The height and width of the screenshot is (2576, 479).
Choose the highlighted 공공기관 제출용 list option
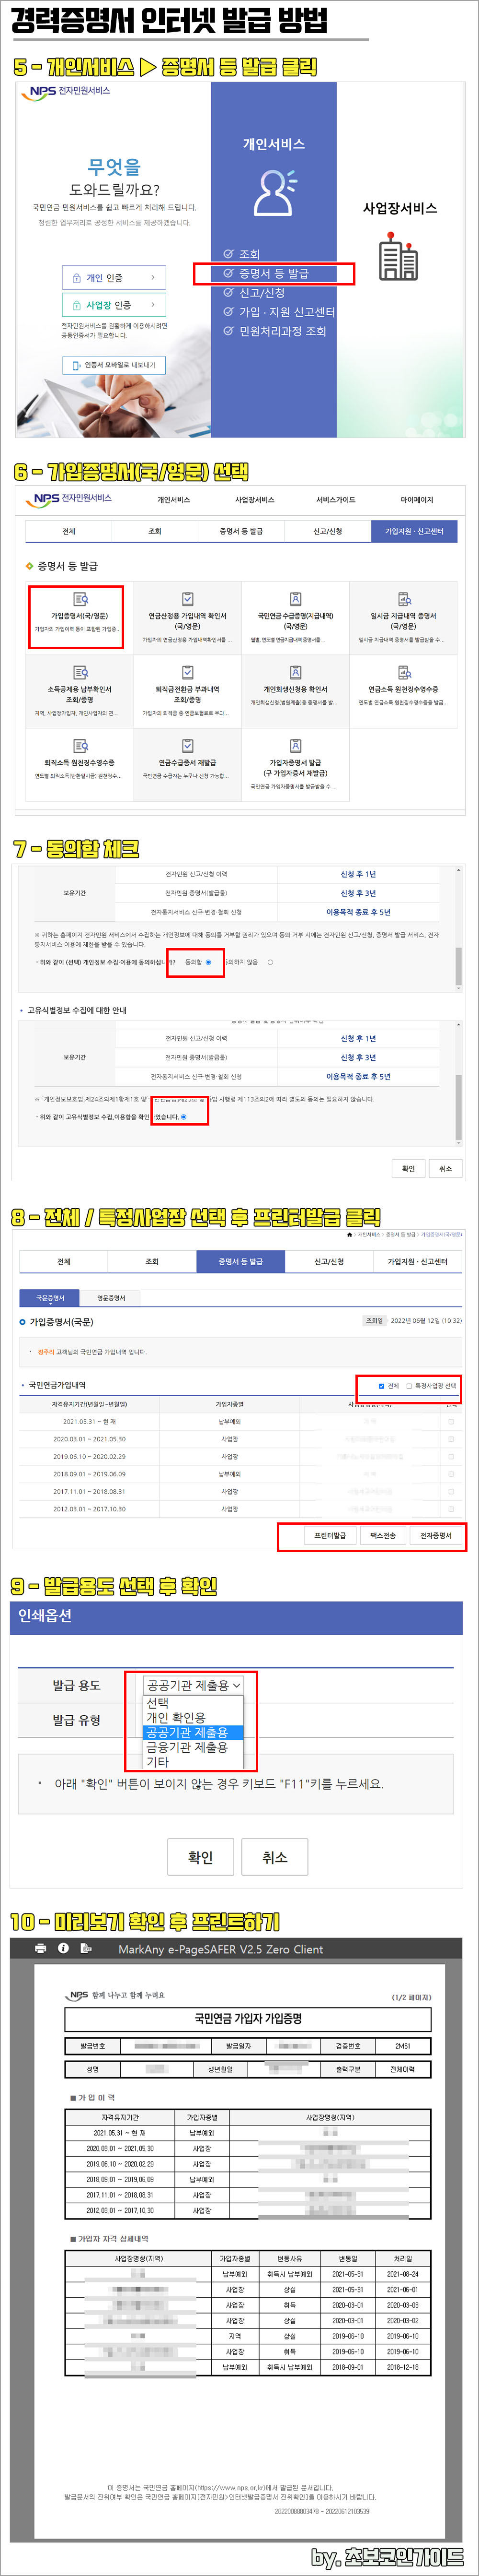click(194, 1732)
